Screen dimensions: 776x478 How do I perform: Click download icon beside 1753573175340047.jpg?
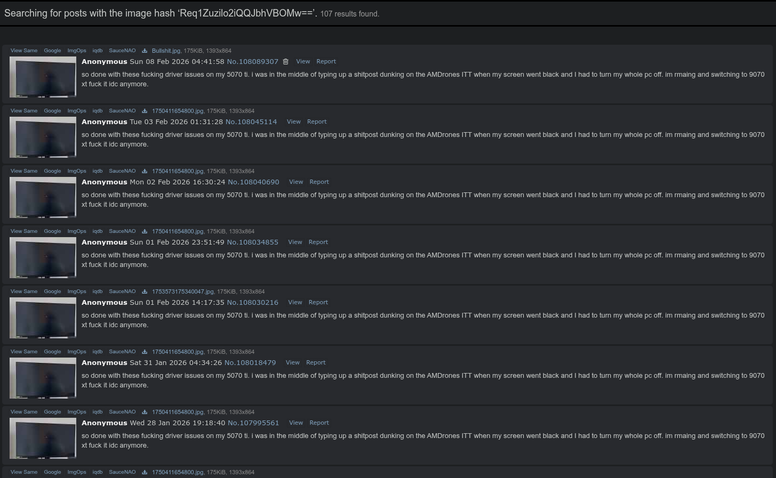(145, 291)
